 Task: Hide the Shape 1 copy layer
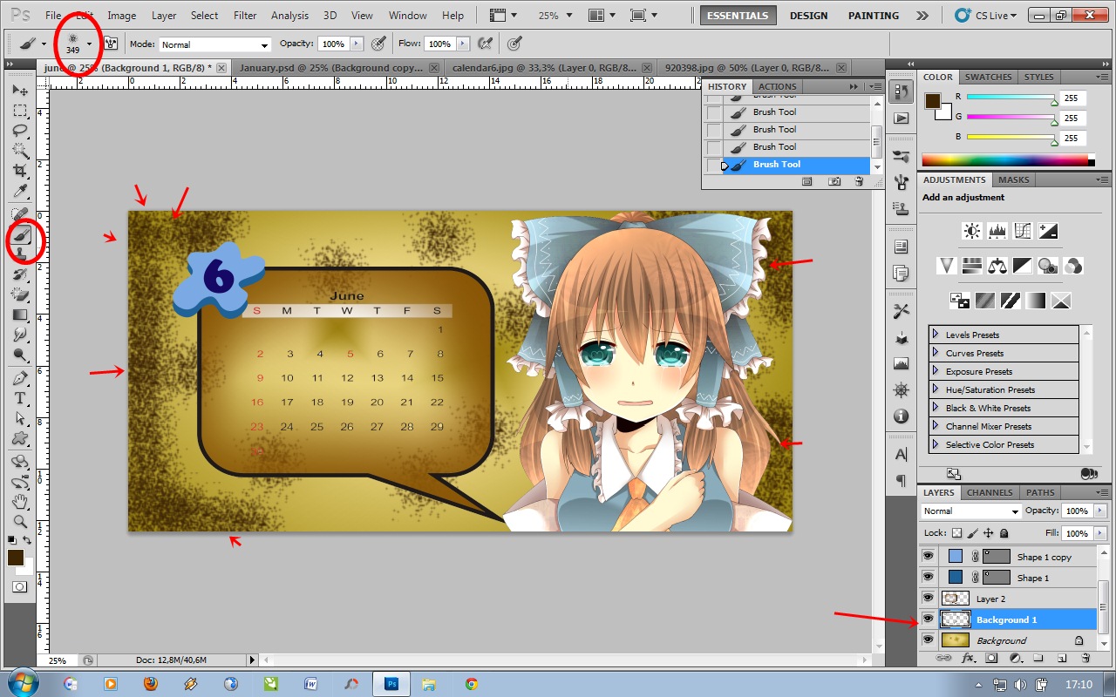pyautogui.click(x=928, y=556)
